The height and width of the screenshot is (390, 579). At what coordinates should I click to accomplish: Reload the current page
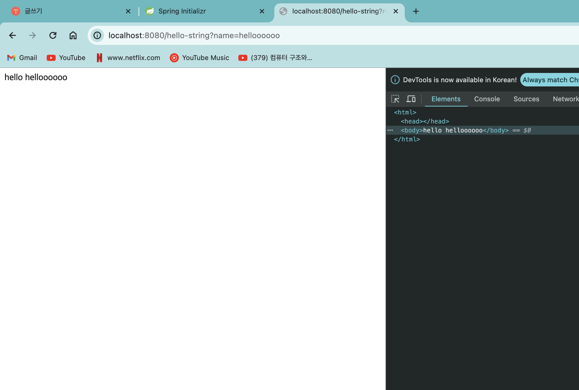[x=53, y=35]
